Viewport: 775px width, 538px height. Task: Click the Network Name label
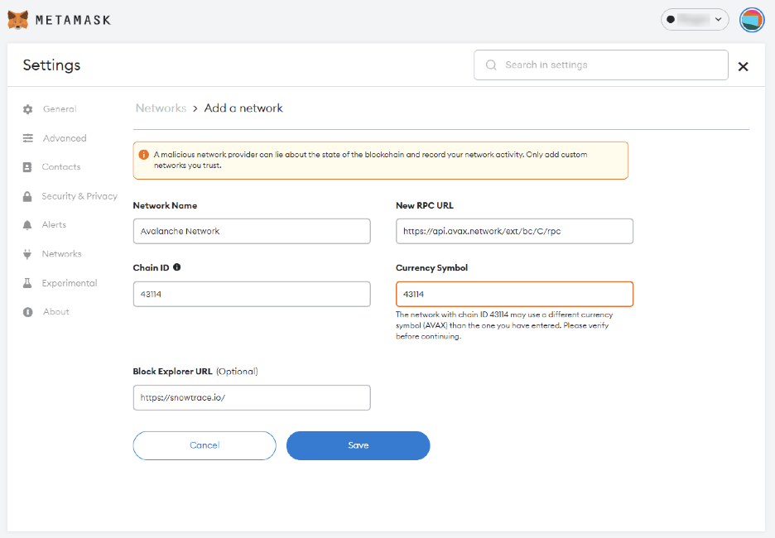coord(165,205)
